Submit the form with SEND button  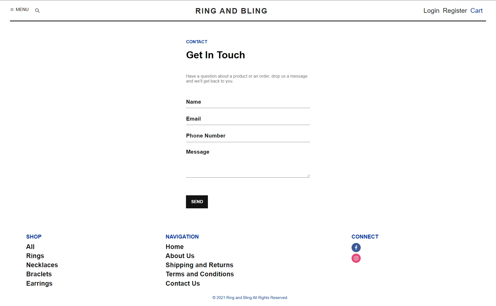point(197,202)
